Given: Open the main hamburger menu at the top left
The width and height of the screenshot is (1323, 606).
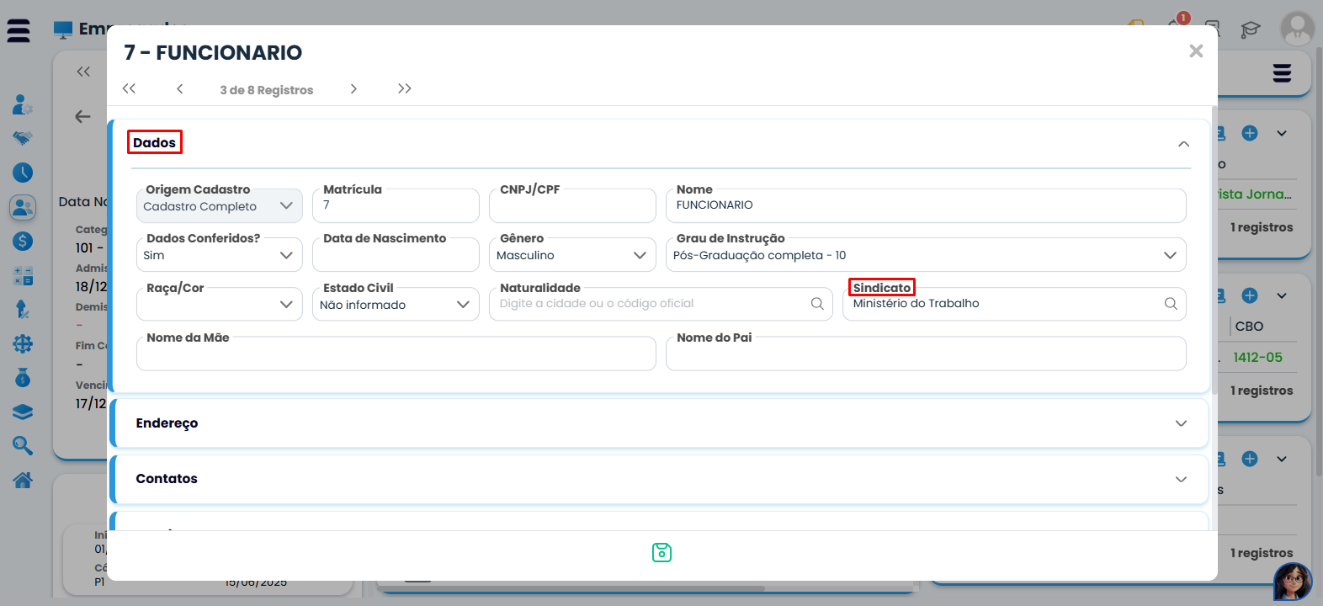Looking at the screenshot, I should [x=19, y=31].
